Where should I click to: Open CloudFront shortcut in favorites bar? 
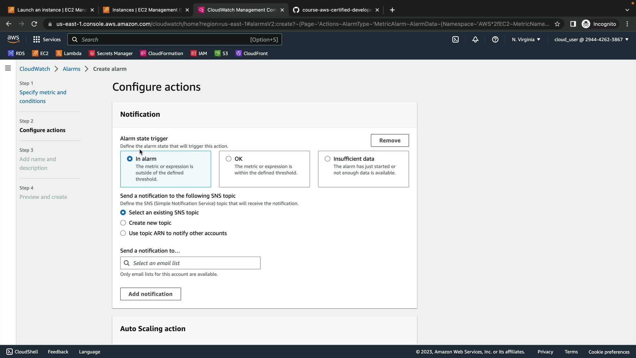[x=251, y=53]
